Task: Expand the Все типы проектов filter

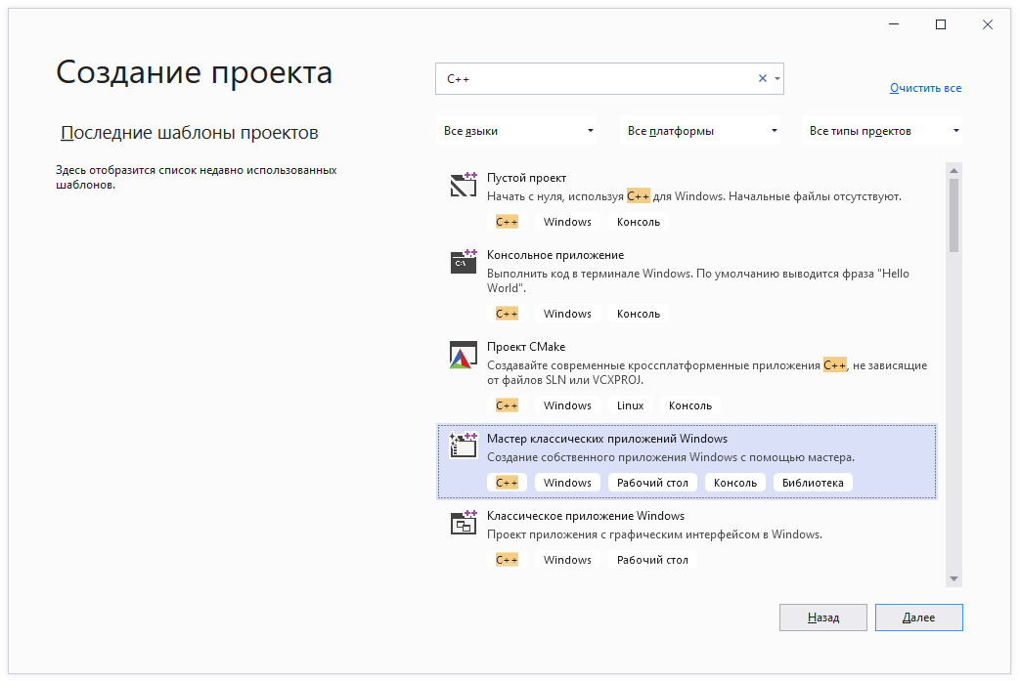Action: point(883,131)
